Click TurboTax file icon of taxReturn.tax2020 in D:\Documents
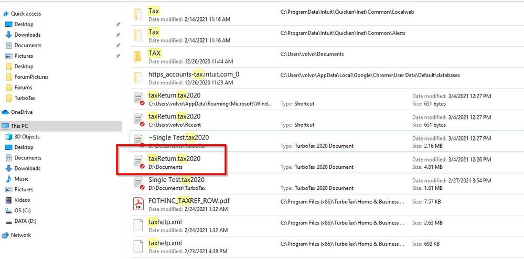 point(138,162)
